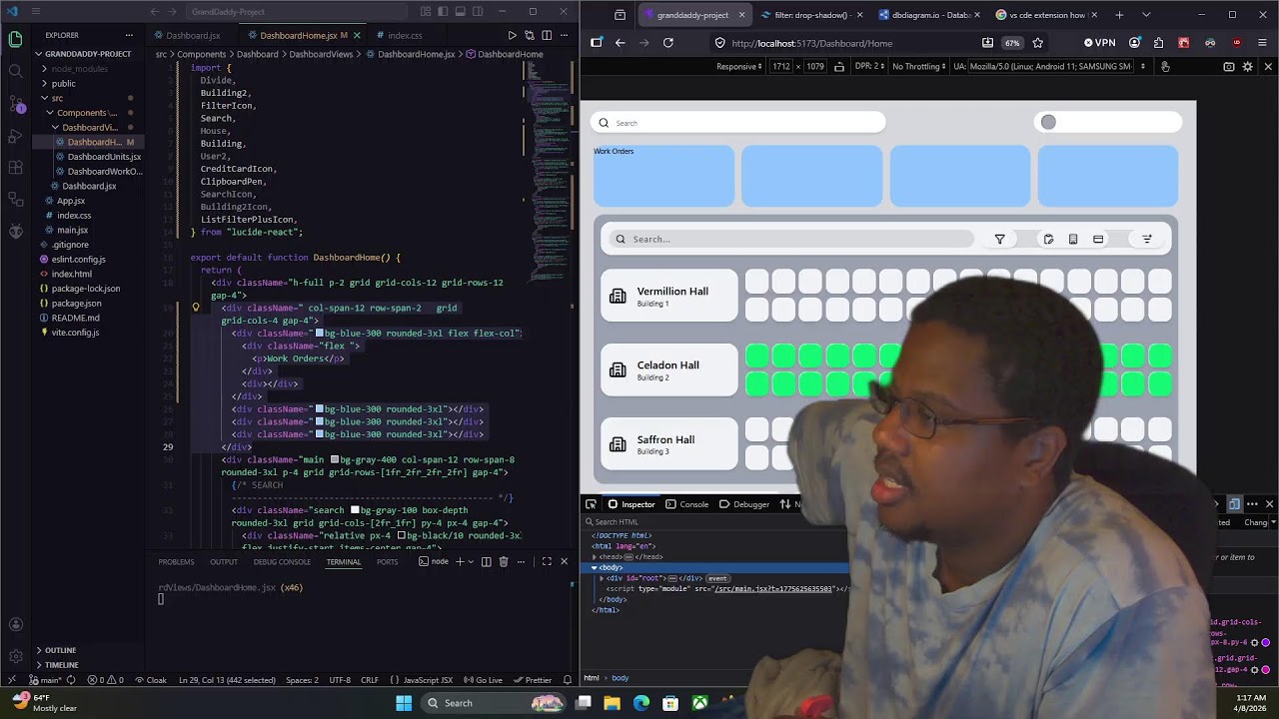This screenshot has width=1279, height=719.
Task: Open the Search view in VS Code activity bar
Action: coord(15,71)
